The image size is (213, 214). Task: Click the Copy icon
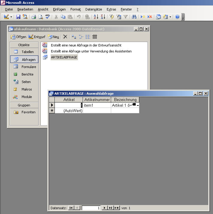[x=63, y=17]
